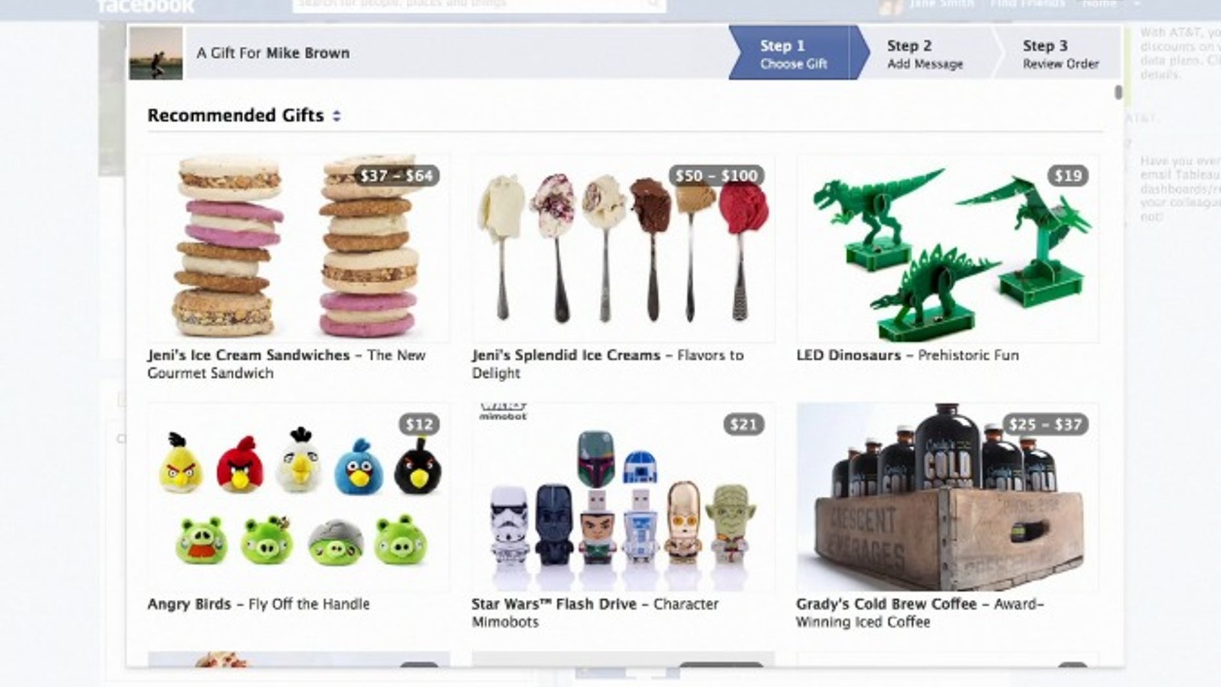The image size is (1221, 687).
Task: Open the Recommended Gifts sort dropdown arrows
Action: [336, 116]
